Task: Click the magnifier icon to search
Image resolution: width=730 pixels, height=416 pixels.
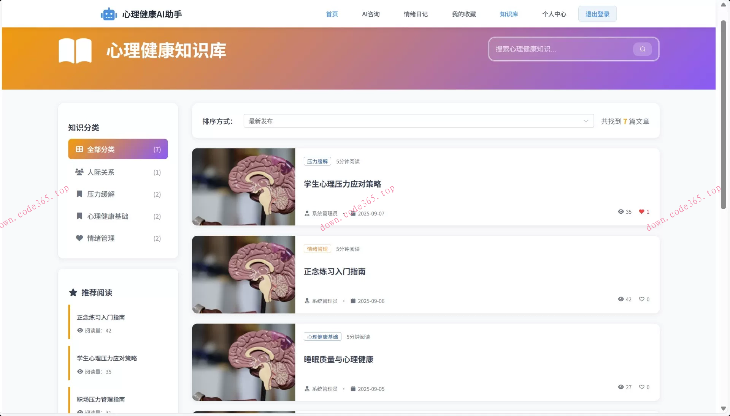Action: [x=642, y=49]
